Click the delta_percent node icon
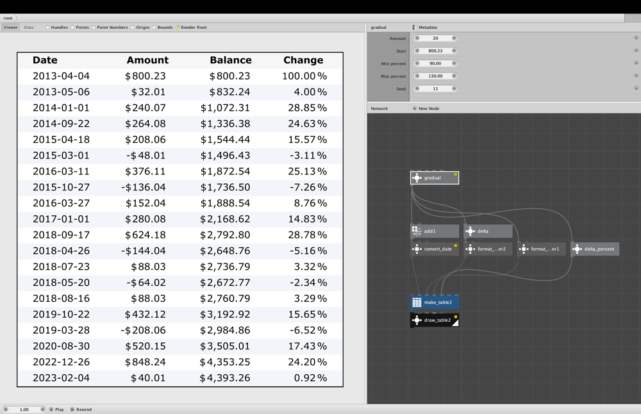The image size is (641, 414). point(577,249)
